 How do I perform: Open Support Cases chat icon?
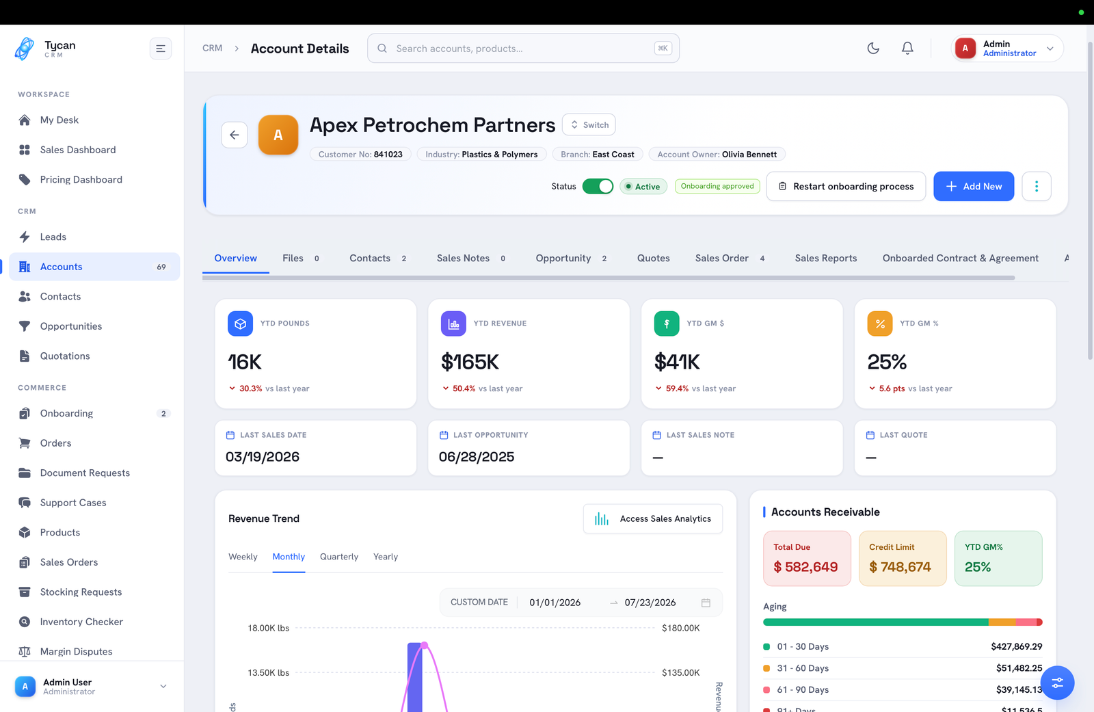[x=25, y=503]
